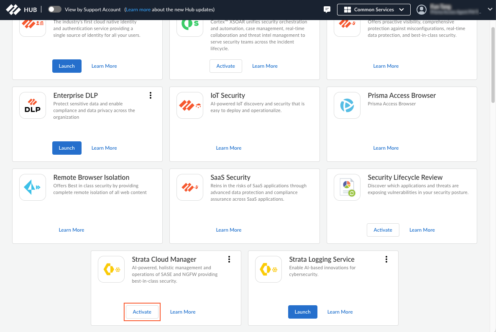Click the Remote Browser Isolation icon
Screen dimensions: 496x332
33,187
